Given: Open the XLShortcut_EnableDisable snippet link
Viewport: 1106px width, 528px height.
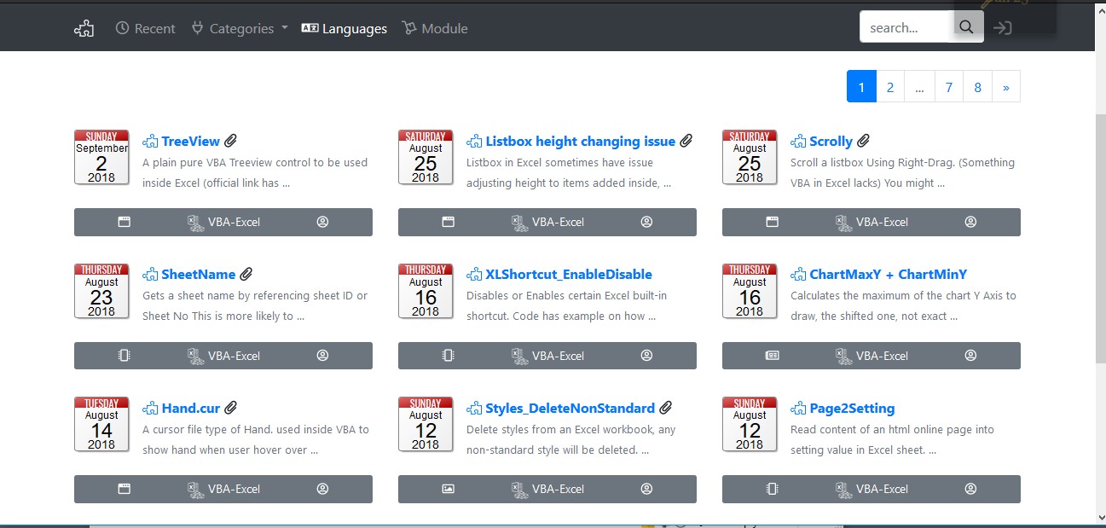Looking at the screenshot, I should click(568, 275).
